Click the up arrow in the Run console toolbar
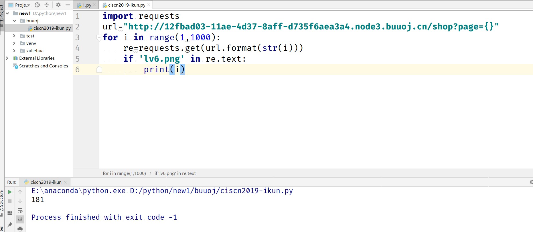 coord(20,192)
